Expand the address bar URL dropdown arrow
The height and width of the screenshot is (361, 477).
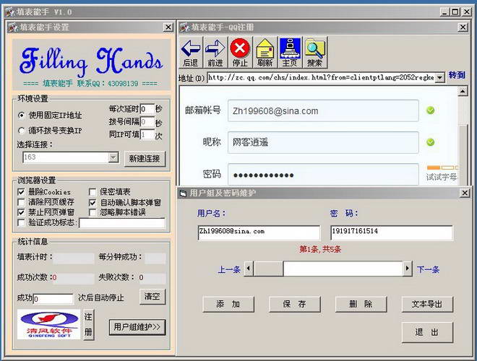point(440,78)
